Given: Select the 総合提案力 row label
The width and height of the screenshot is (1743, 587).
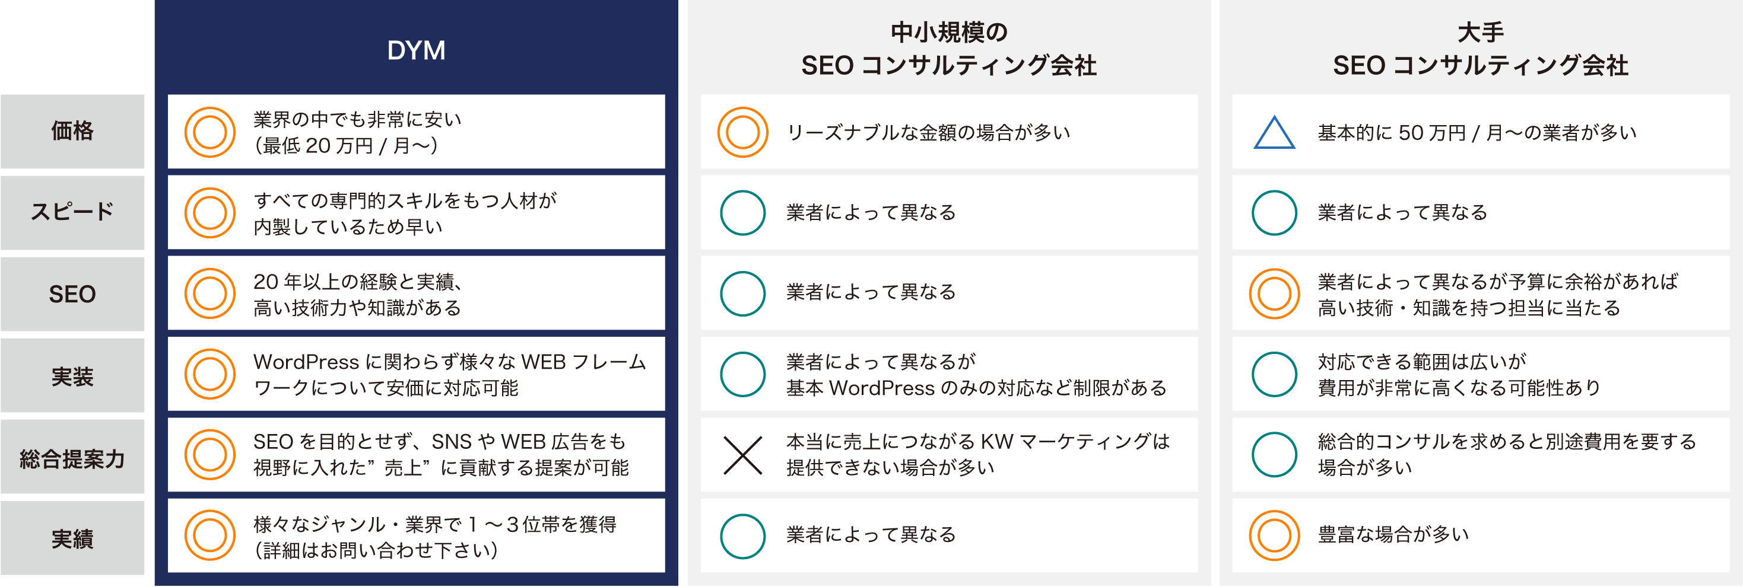Looking at the screenshot, I should [x=72, y=458].
